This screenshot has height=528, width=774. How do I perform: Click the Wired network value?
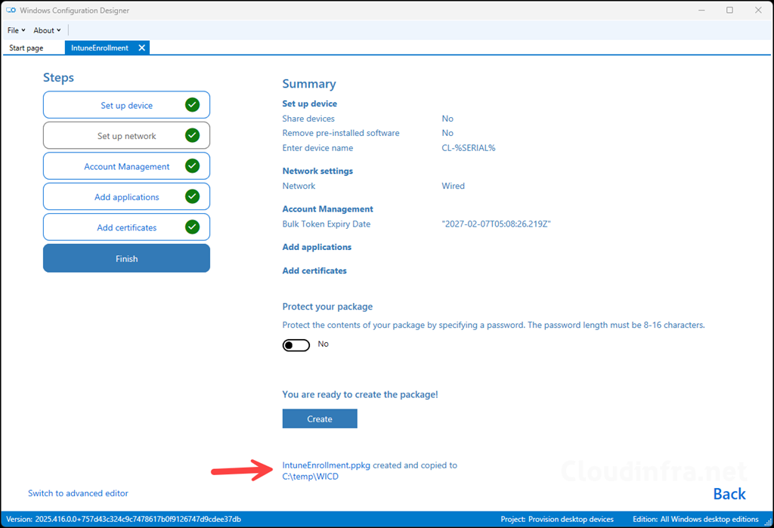click(454, 186)
